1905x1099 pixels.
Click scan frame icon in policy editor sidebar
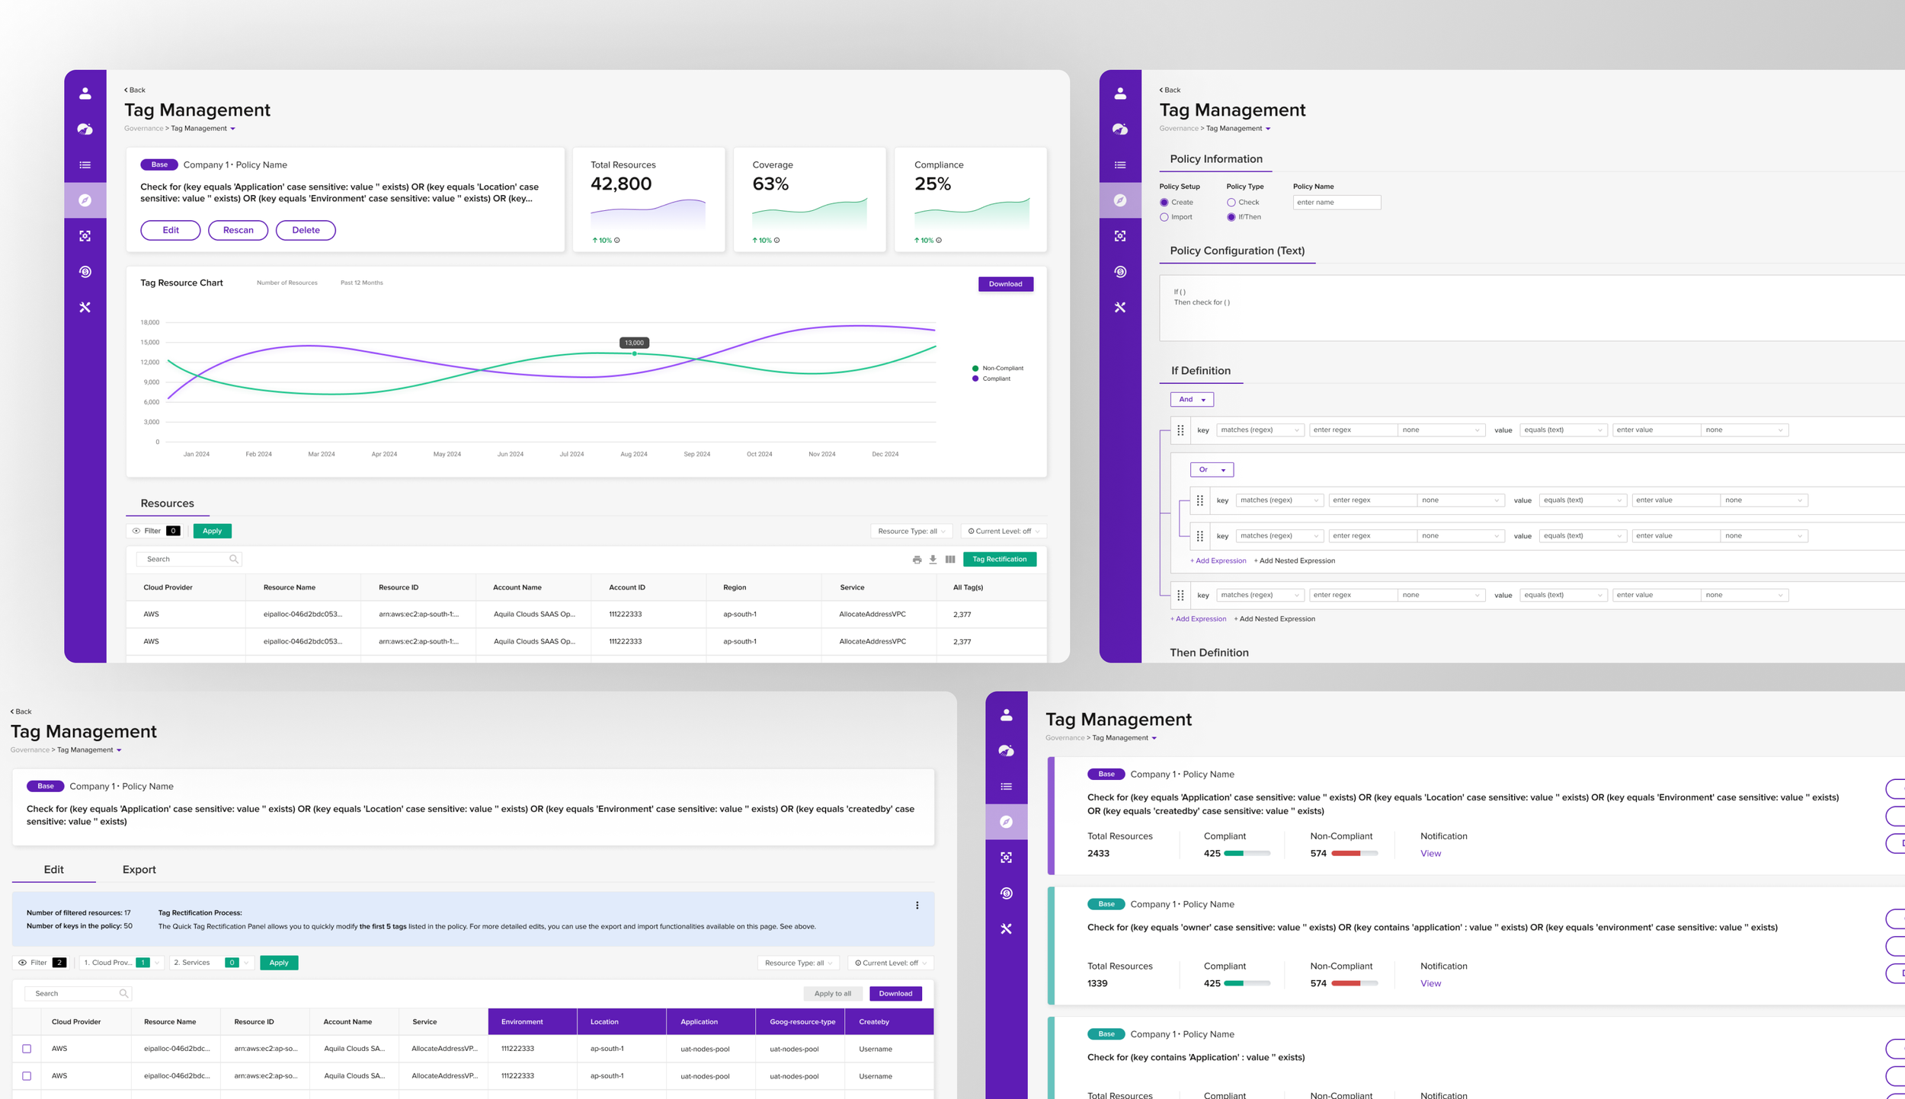tap(1120, 236)
